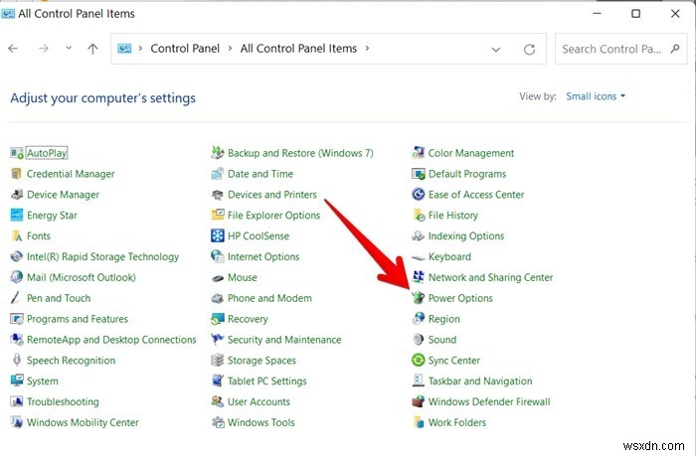This screenshot has width=696, height=456.
Task: Open Windows Tools
Action: pyautogui.click(x=261, y=422)
